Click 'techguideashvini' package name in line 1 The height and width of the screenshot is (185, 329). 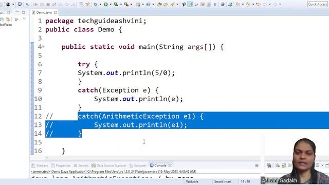pos(111,21)
